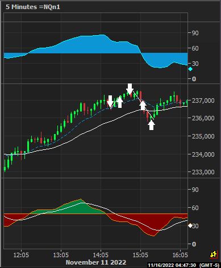
Task: Click the 60 level on the top blue indicator axis
Action: click(195, 48)
